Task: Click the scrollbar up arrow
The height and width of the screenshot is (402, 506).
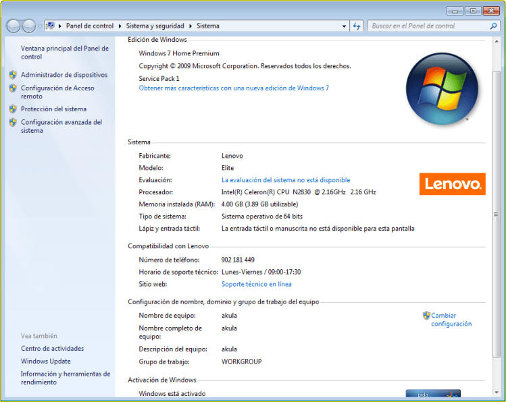Action: pyautogui.click(x=497, y=41)
